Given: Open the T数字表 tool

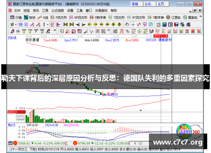Looking at the screenshot, I should (156, 17).
